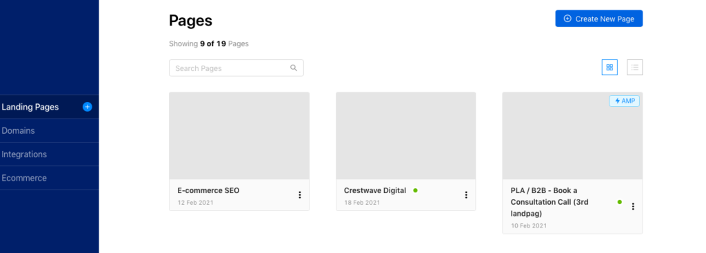The width and height of the screenshot is (706, 253).
Task: Click the Crestwave Digital title
Action: pyautogui.click(x=375, y=190)
